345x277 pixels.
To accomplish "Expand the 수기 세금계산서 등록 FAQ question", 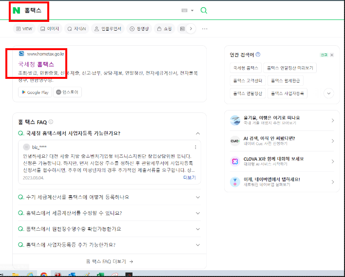I will click(109, 197).
